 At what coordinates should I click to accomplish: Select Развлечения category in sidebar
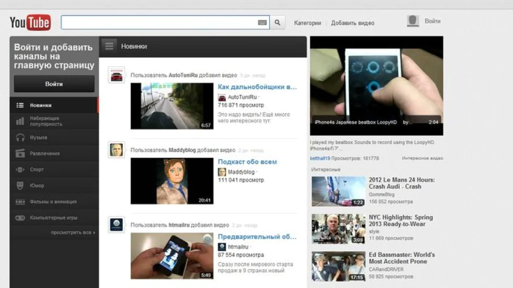(54, 153)
